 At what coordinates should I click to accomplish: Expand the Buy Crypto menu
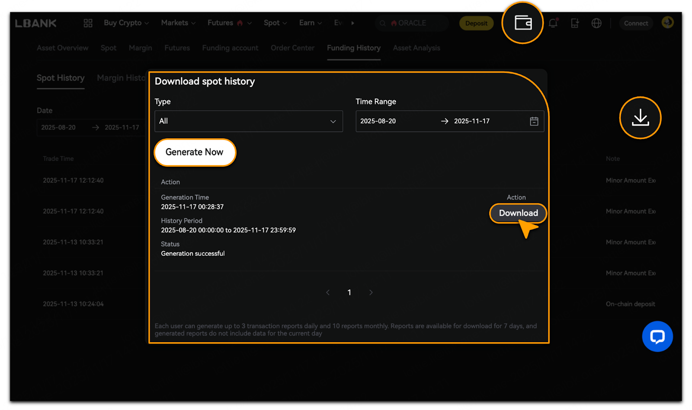pyautogui.click(x=126, y=23)
